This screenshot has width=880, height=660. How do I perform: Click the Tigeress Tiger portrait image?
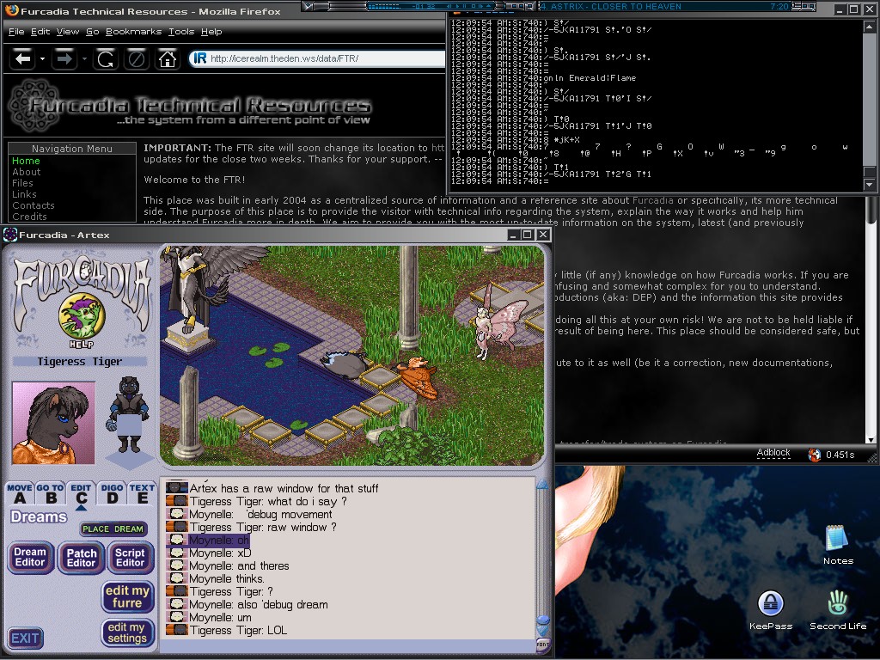(x=54, y=423)
